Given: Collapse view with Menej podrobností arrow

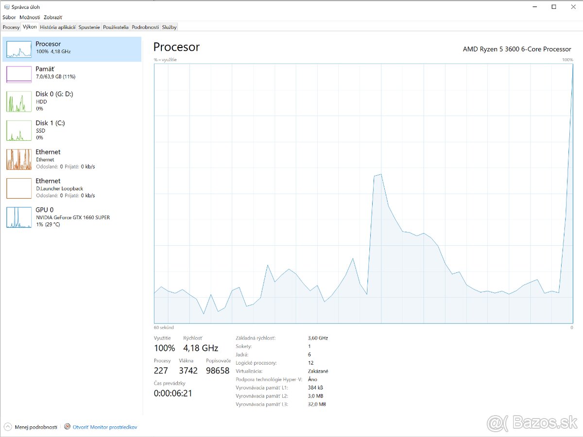Looking at the screenshot, I should click(7, 427).
